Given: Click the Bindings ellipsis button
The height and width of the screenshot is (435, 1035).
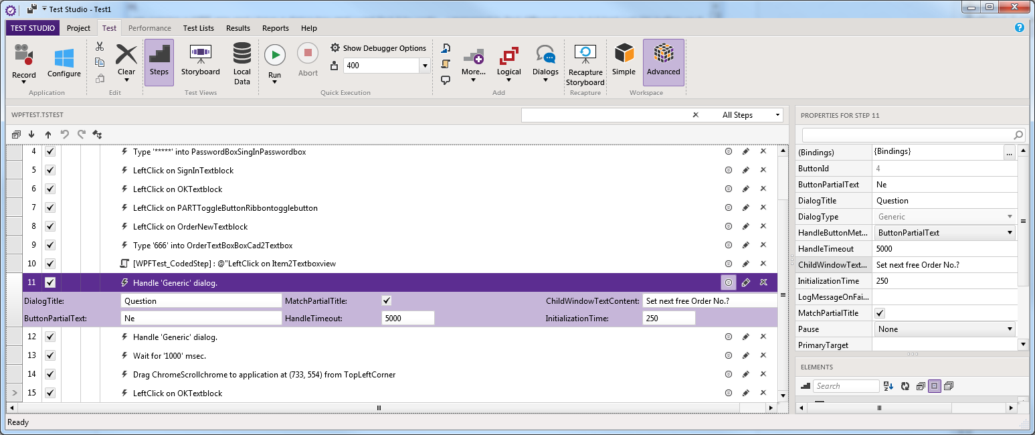Looking at the screenshot, I should pos(1009,153).
